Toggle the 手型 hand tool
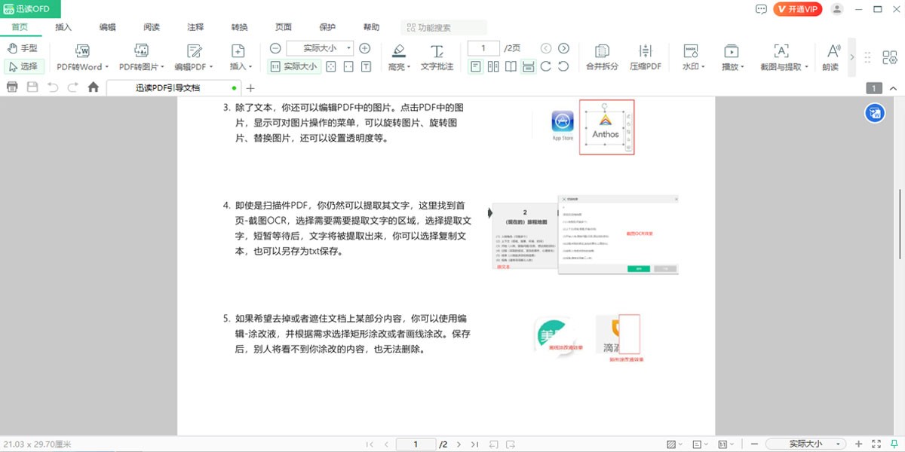Viewport: 905px width, 452px height. tap(23, 48)
